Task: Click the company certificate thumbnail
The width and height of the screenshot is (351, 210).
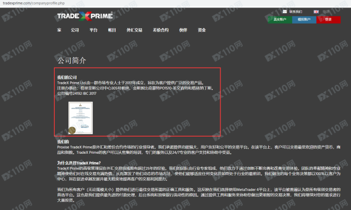Action: (x=81, y=118)
